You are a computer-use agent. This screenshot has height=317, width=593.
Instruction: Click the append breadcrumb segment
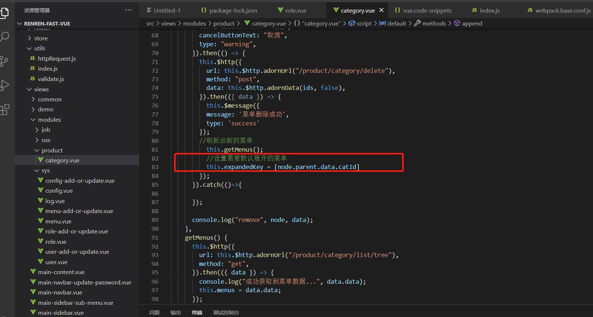[x=468, y=23]
